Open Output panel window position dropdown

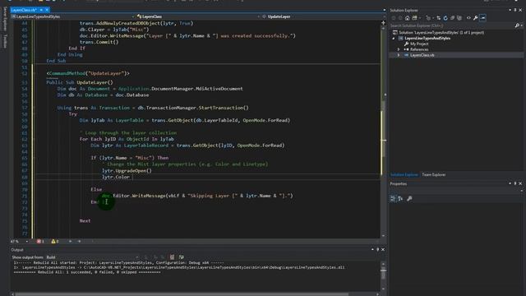tap(372, 250)
